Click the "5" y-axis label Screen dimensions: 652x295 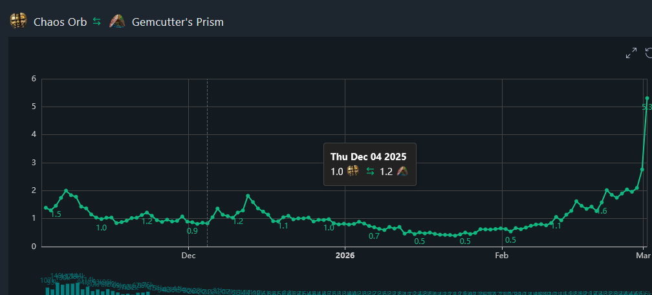[x=34, y=107]
